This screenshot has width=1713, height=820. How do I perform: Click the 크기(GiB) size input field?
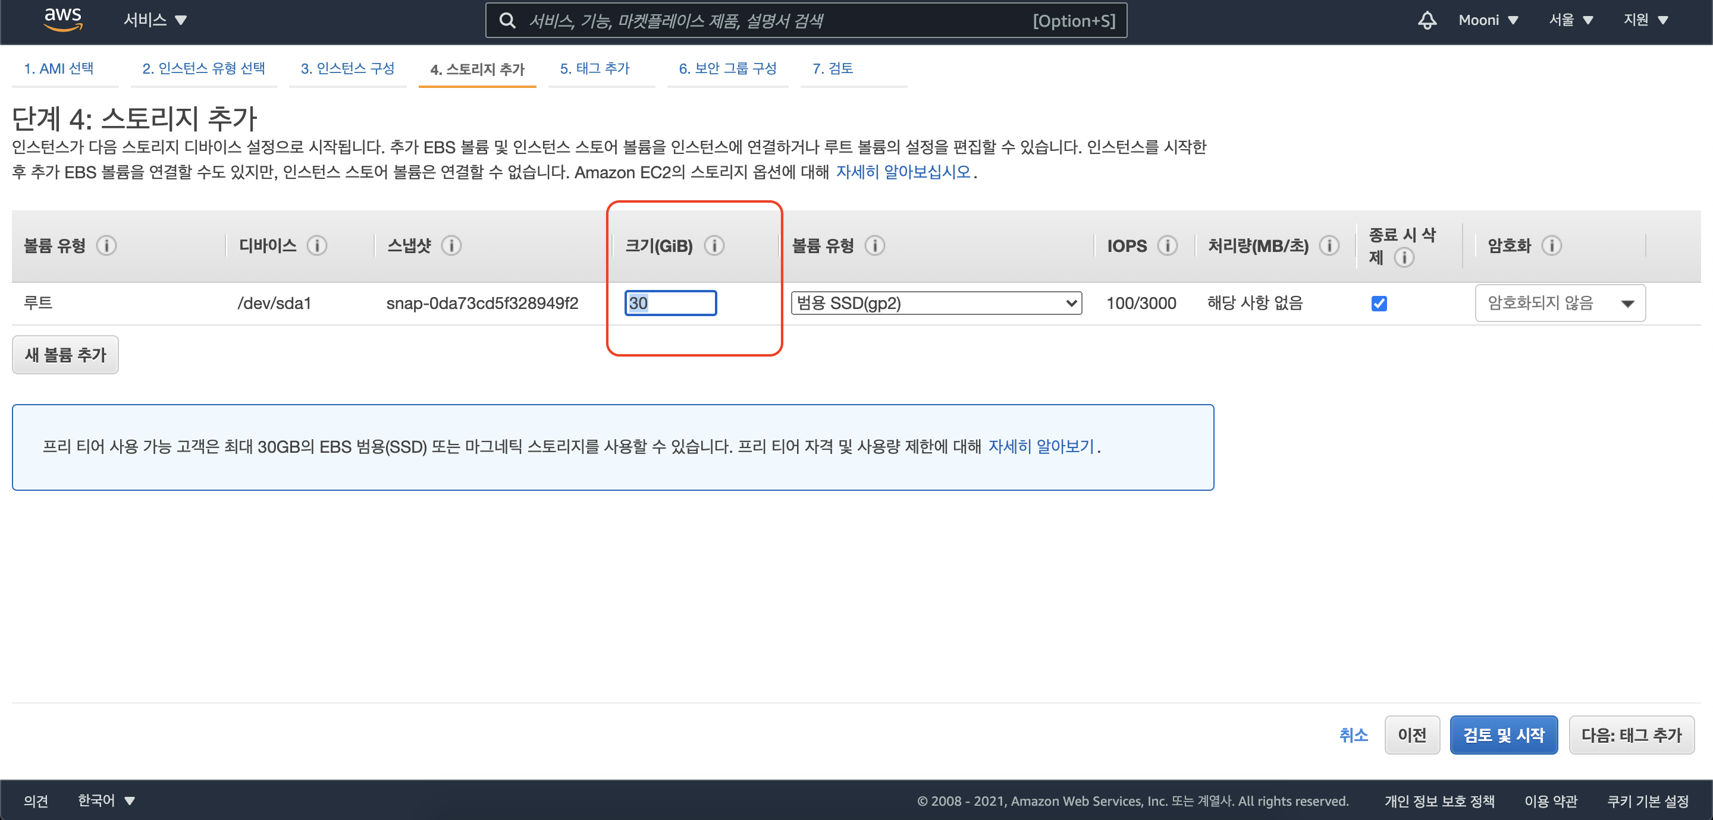pos(670,304)
